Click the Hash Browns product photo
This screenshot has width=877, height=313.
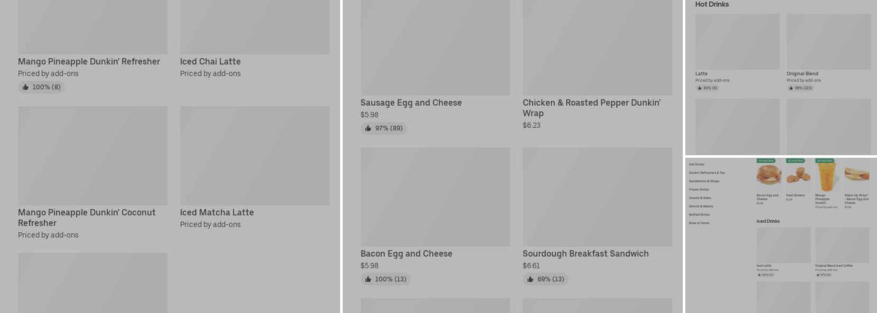pos(799,175)
